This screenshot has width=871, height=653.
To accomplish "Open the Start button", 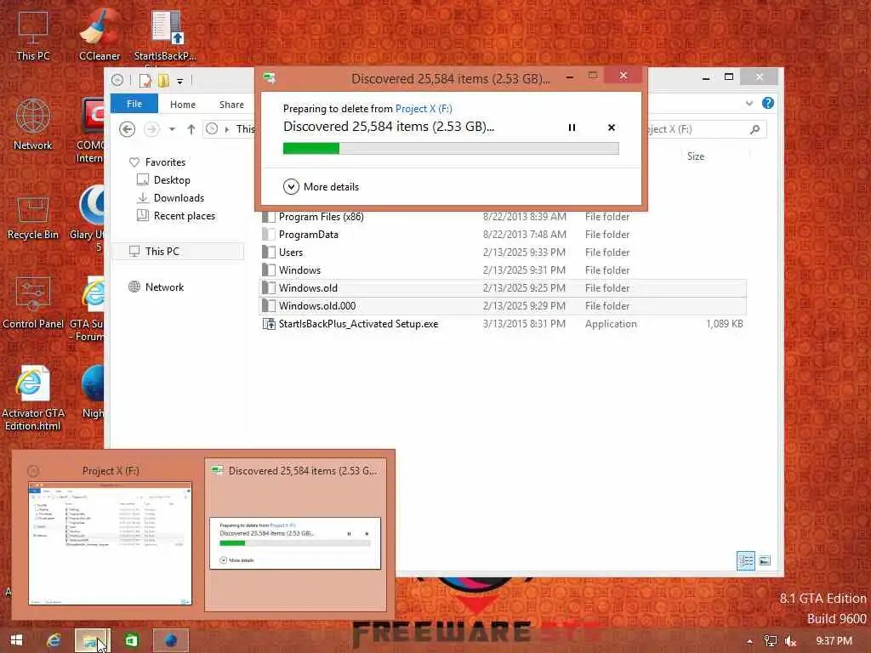I will tap(17, 640).
